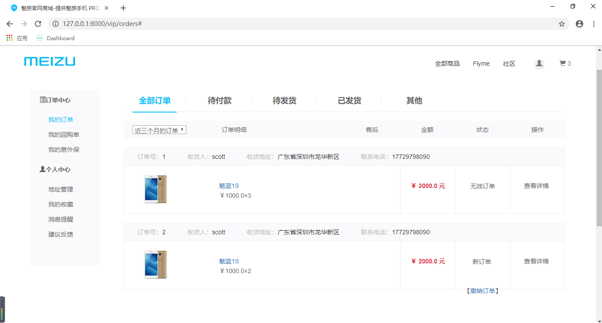Click the 订单中心 heading
The height and width of the screenshot is (323, 602).
point(55,100)
